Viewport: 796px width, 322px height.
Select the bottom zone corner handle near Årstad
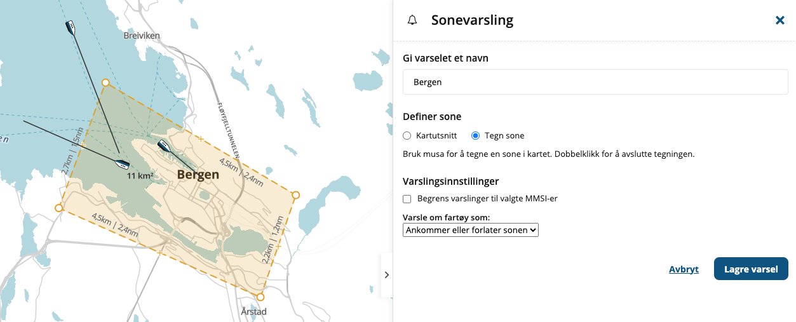pos(260,297)
